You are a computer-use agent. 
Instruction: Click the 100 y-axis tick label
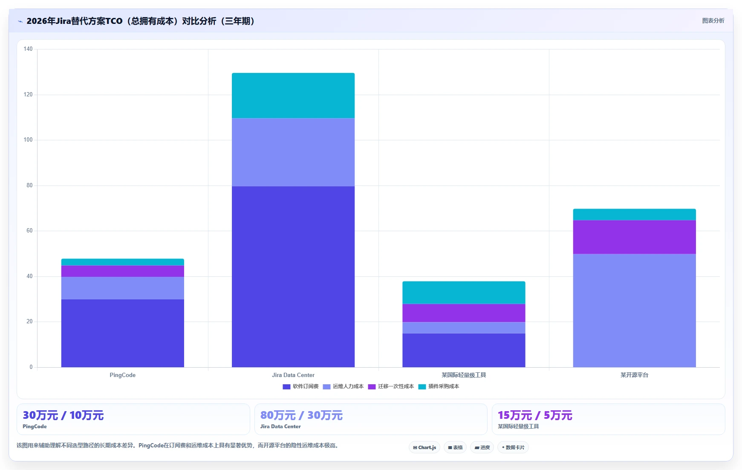(x=28, y=140)
